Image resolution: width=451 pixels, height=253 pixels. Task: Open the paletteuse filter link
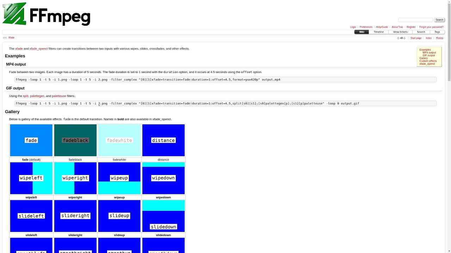point(59,96)
